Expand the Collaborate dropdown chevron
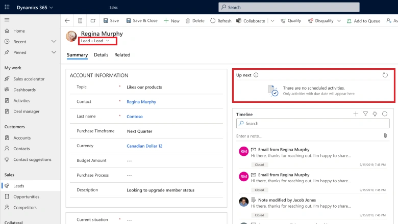Image resolution: width=398 pixels, height=224 pixels. click(x=272, y=21)
